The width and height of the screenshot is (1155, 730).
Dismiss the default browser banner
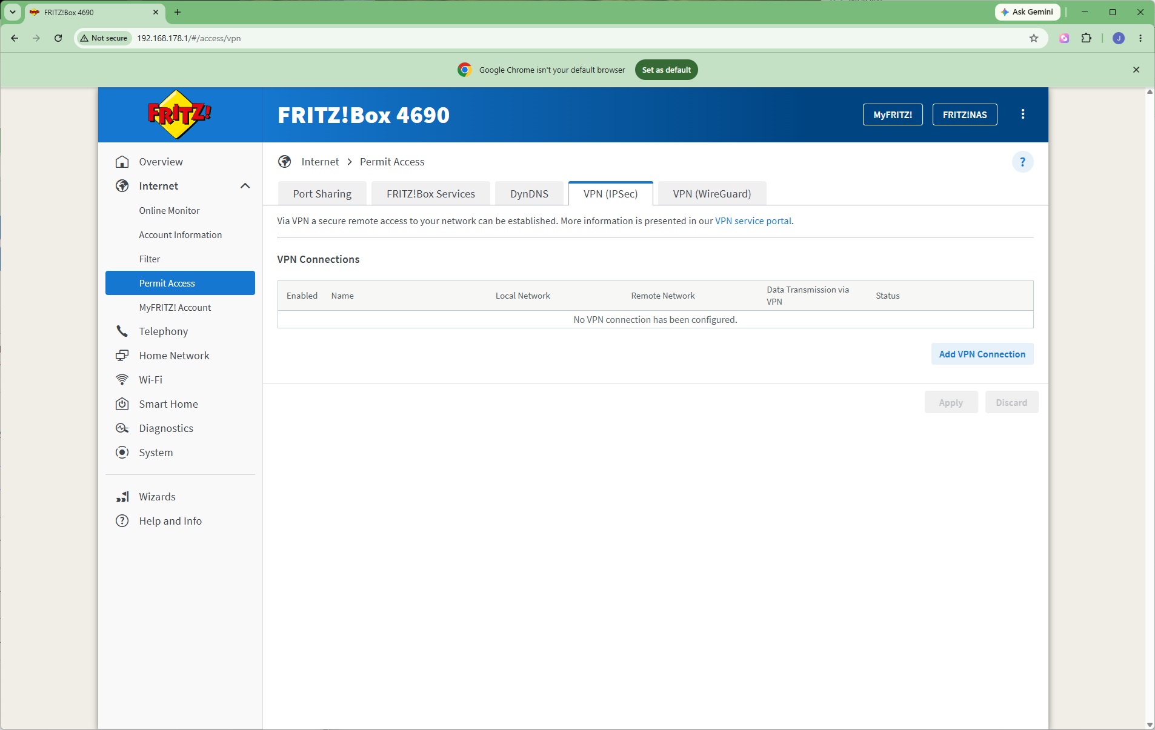click(1136, 70)
